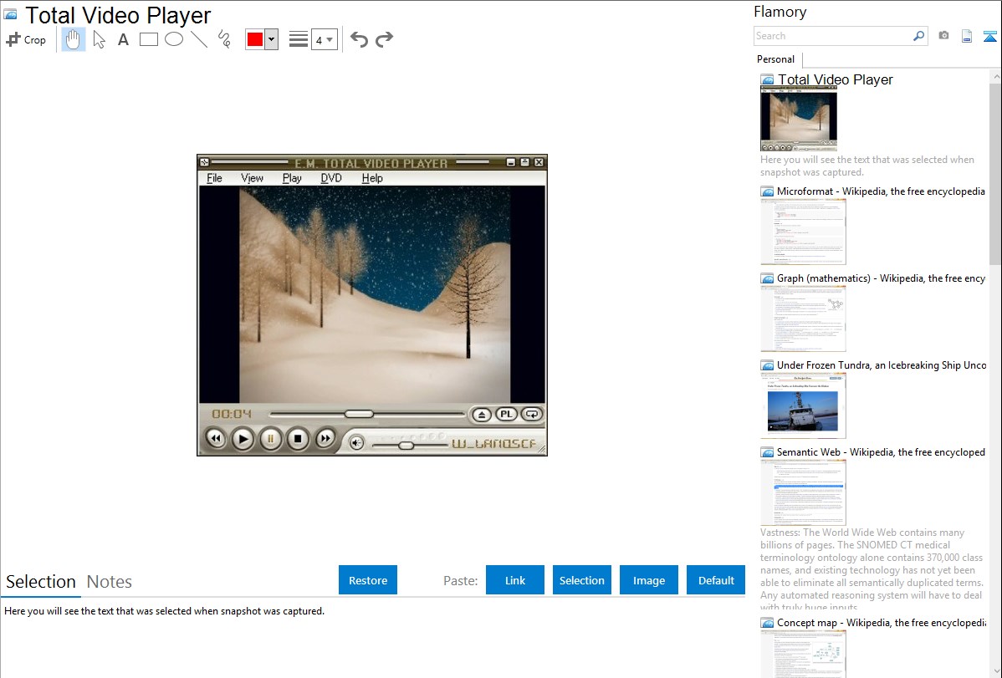Screen dimensions: 1002x678
Task: Select the straight line tool
Action: [199, 39]
